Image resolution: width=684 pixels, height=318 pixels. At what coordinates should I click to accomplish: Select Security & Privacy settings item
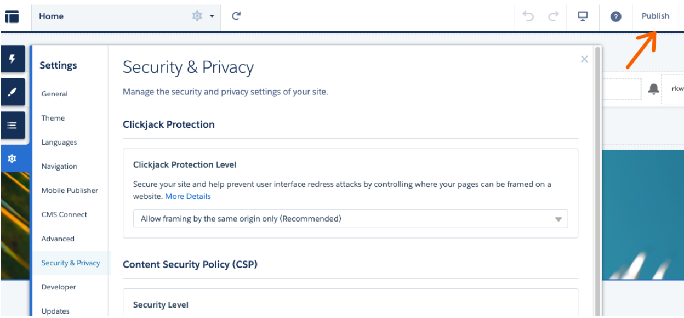[71, 263]
